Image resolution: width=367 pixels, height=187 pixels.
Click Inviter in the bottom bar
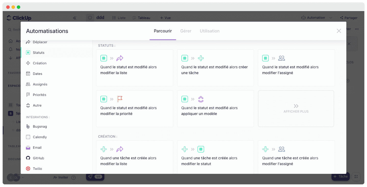coord(61,178)
